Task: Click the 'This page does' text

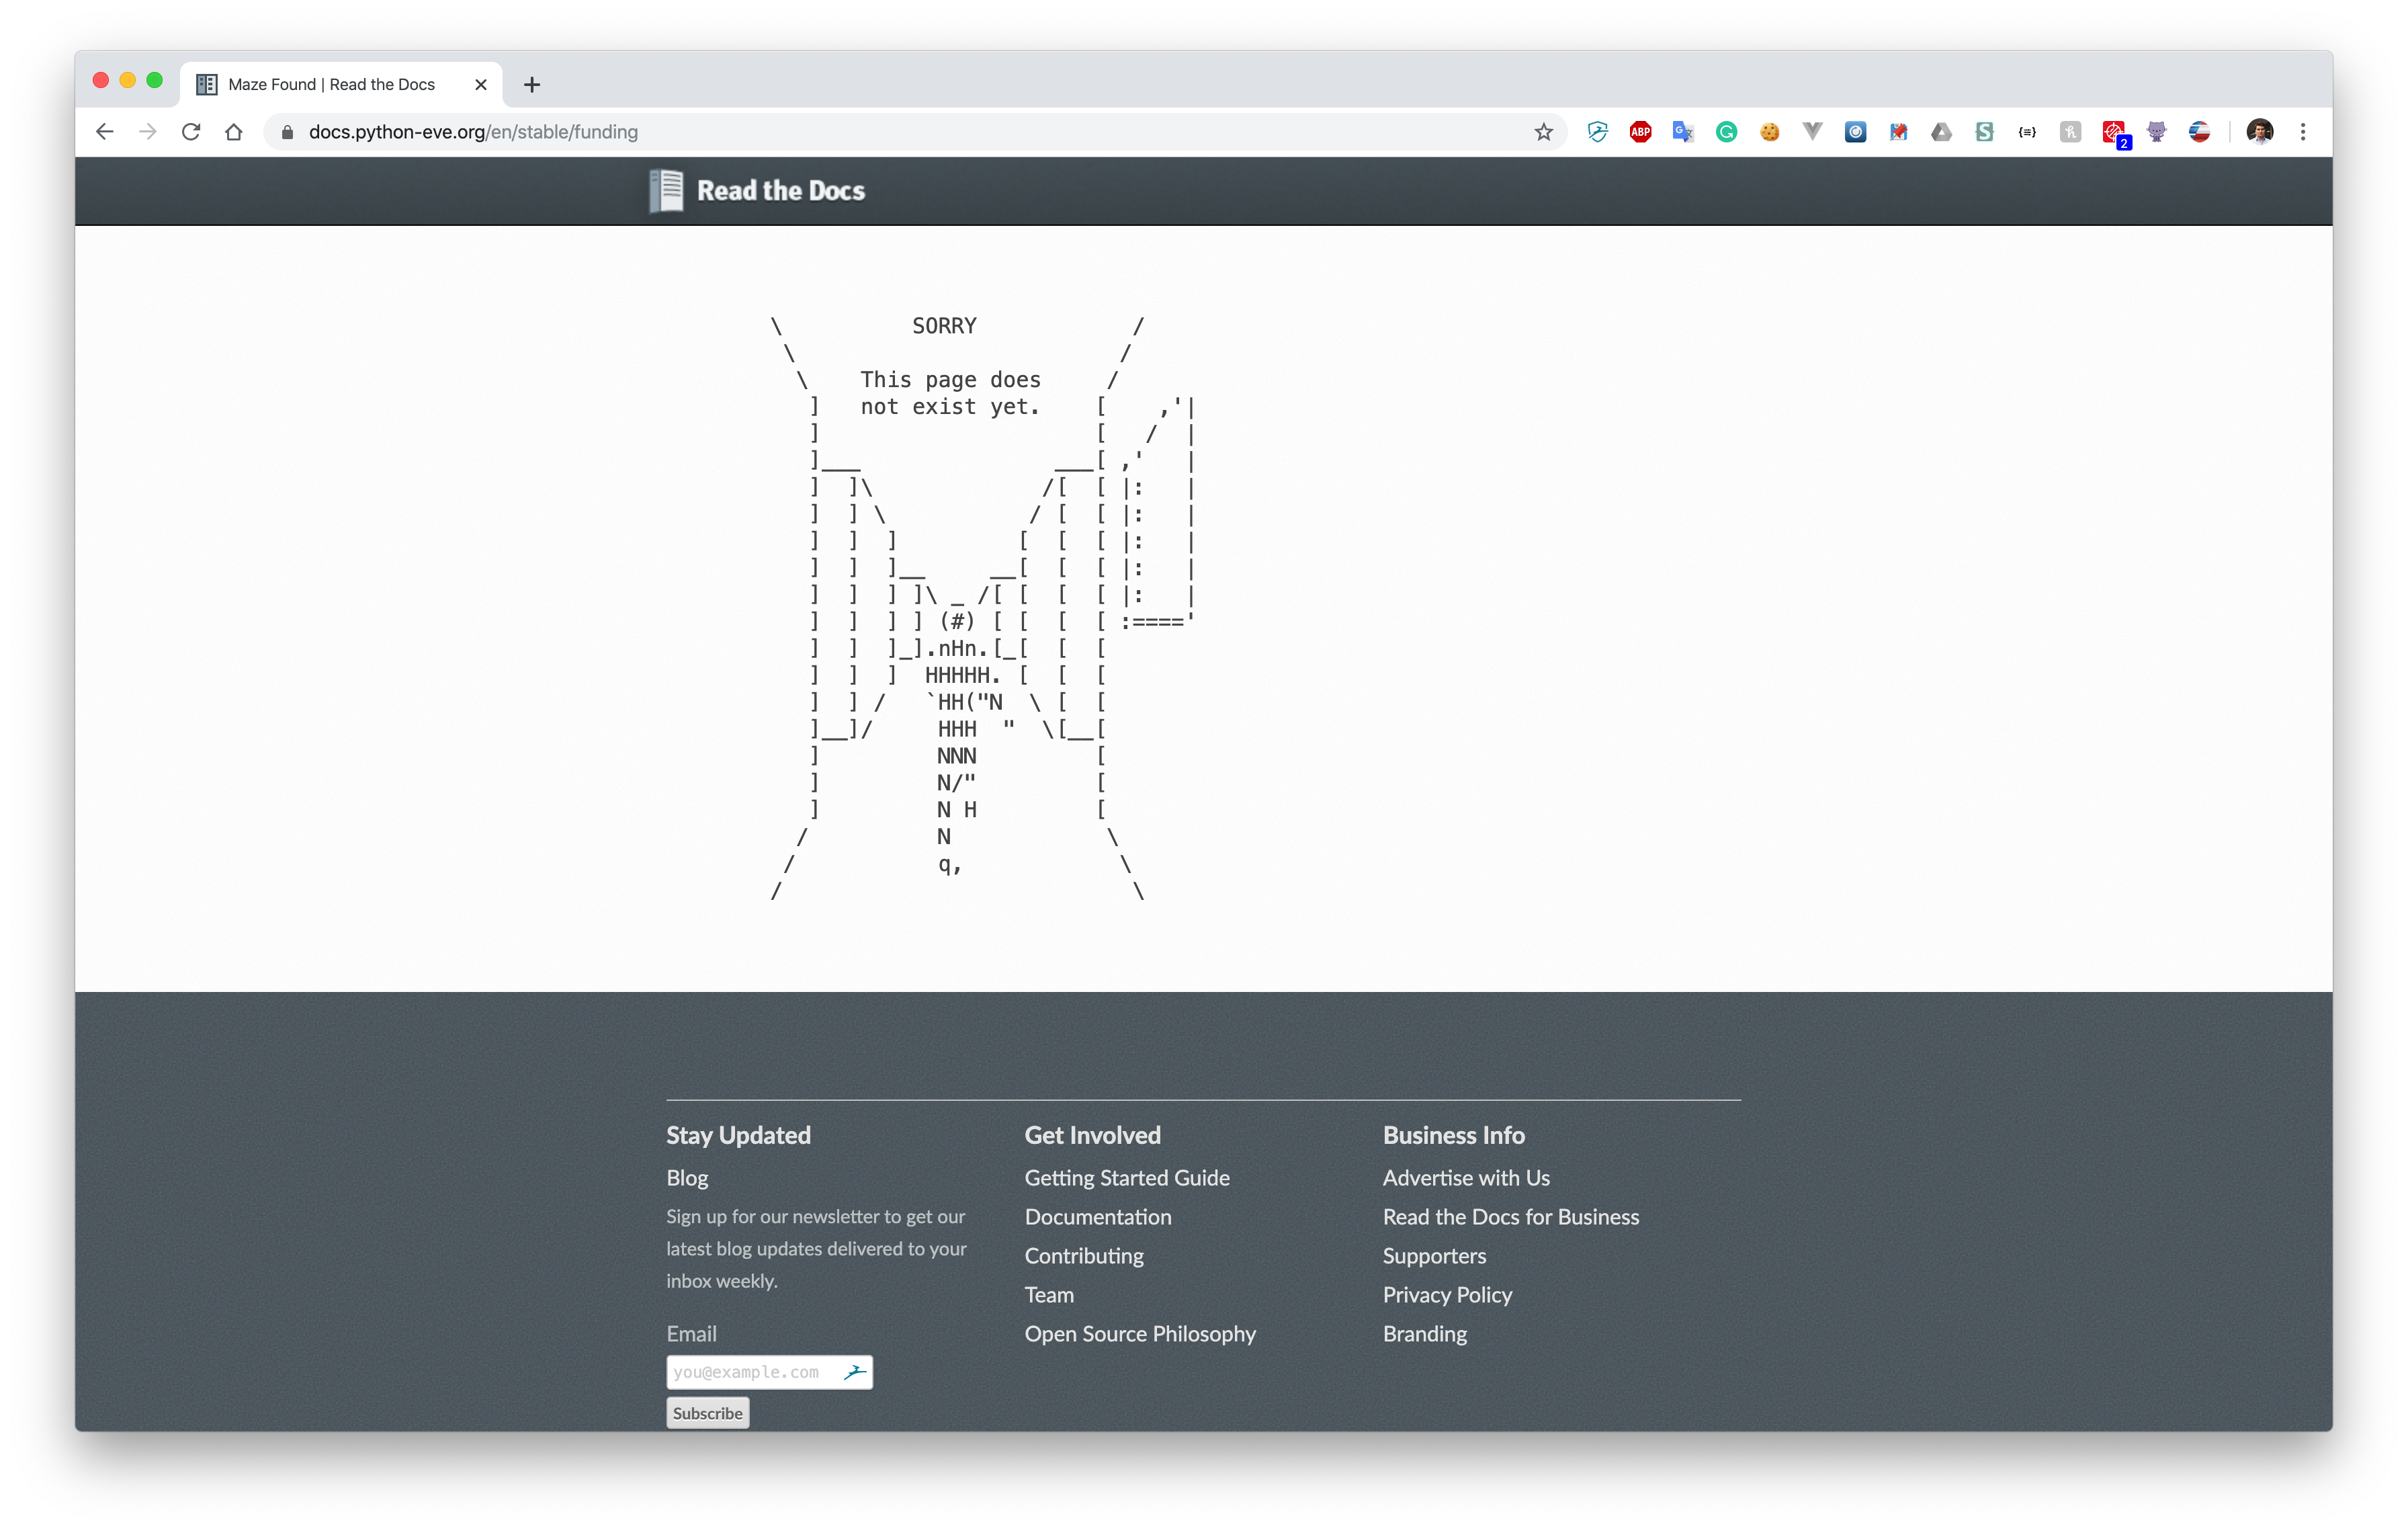Action: [950, 380]
